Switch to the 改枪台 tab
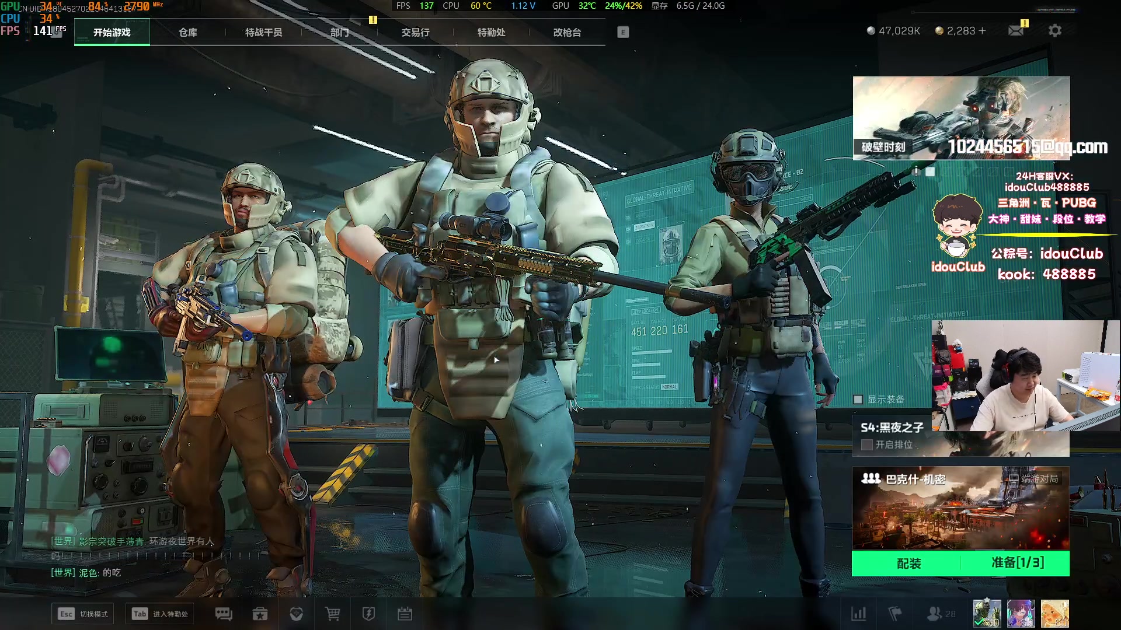Screen dimensions: 1121x630 568,32
